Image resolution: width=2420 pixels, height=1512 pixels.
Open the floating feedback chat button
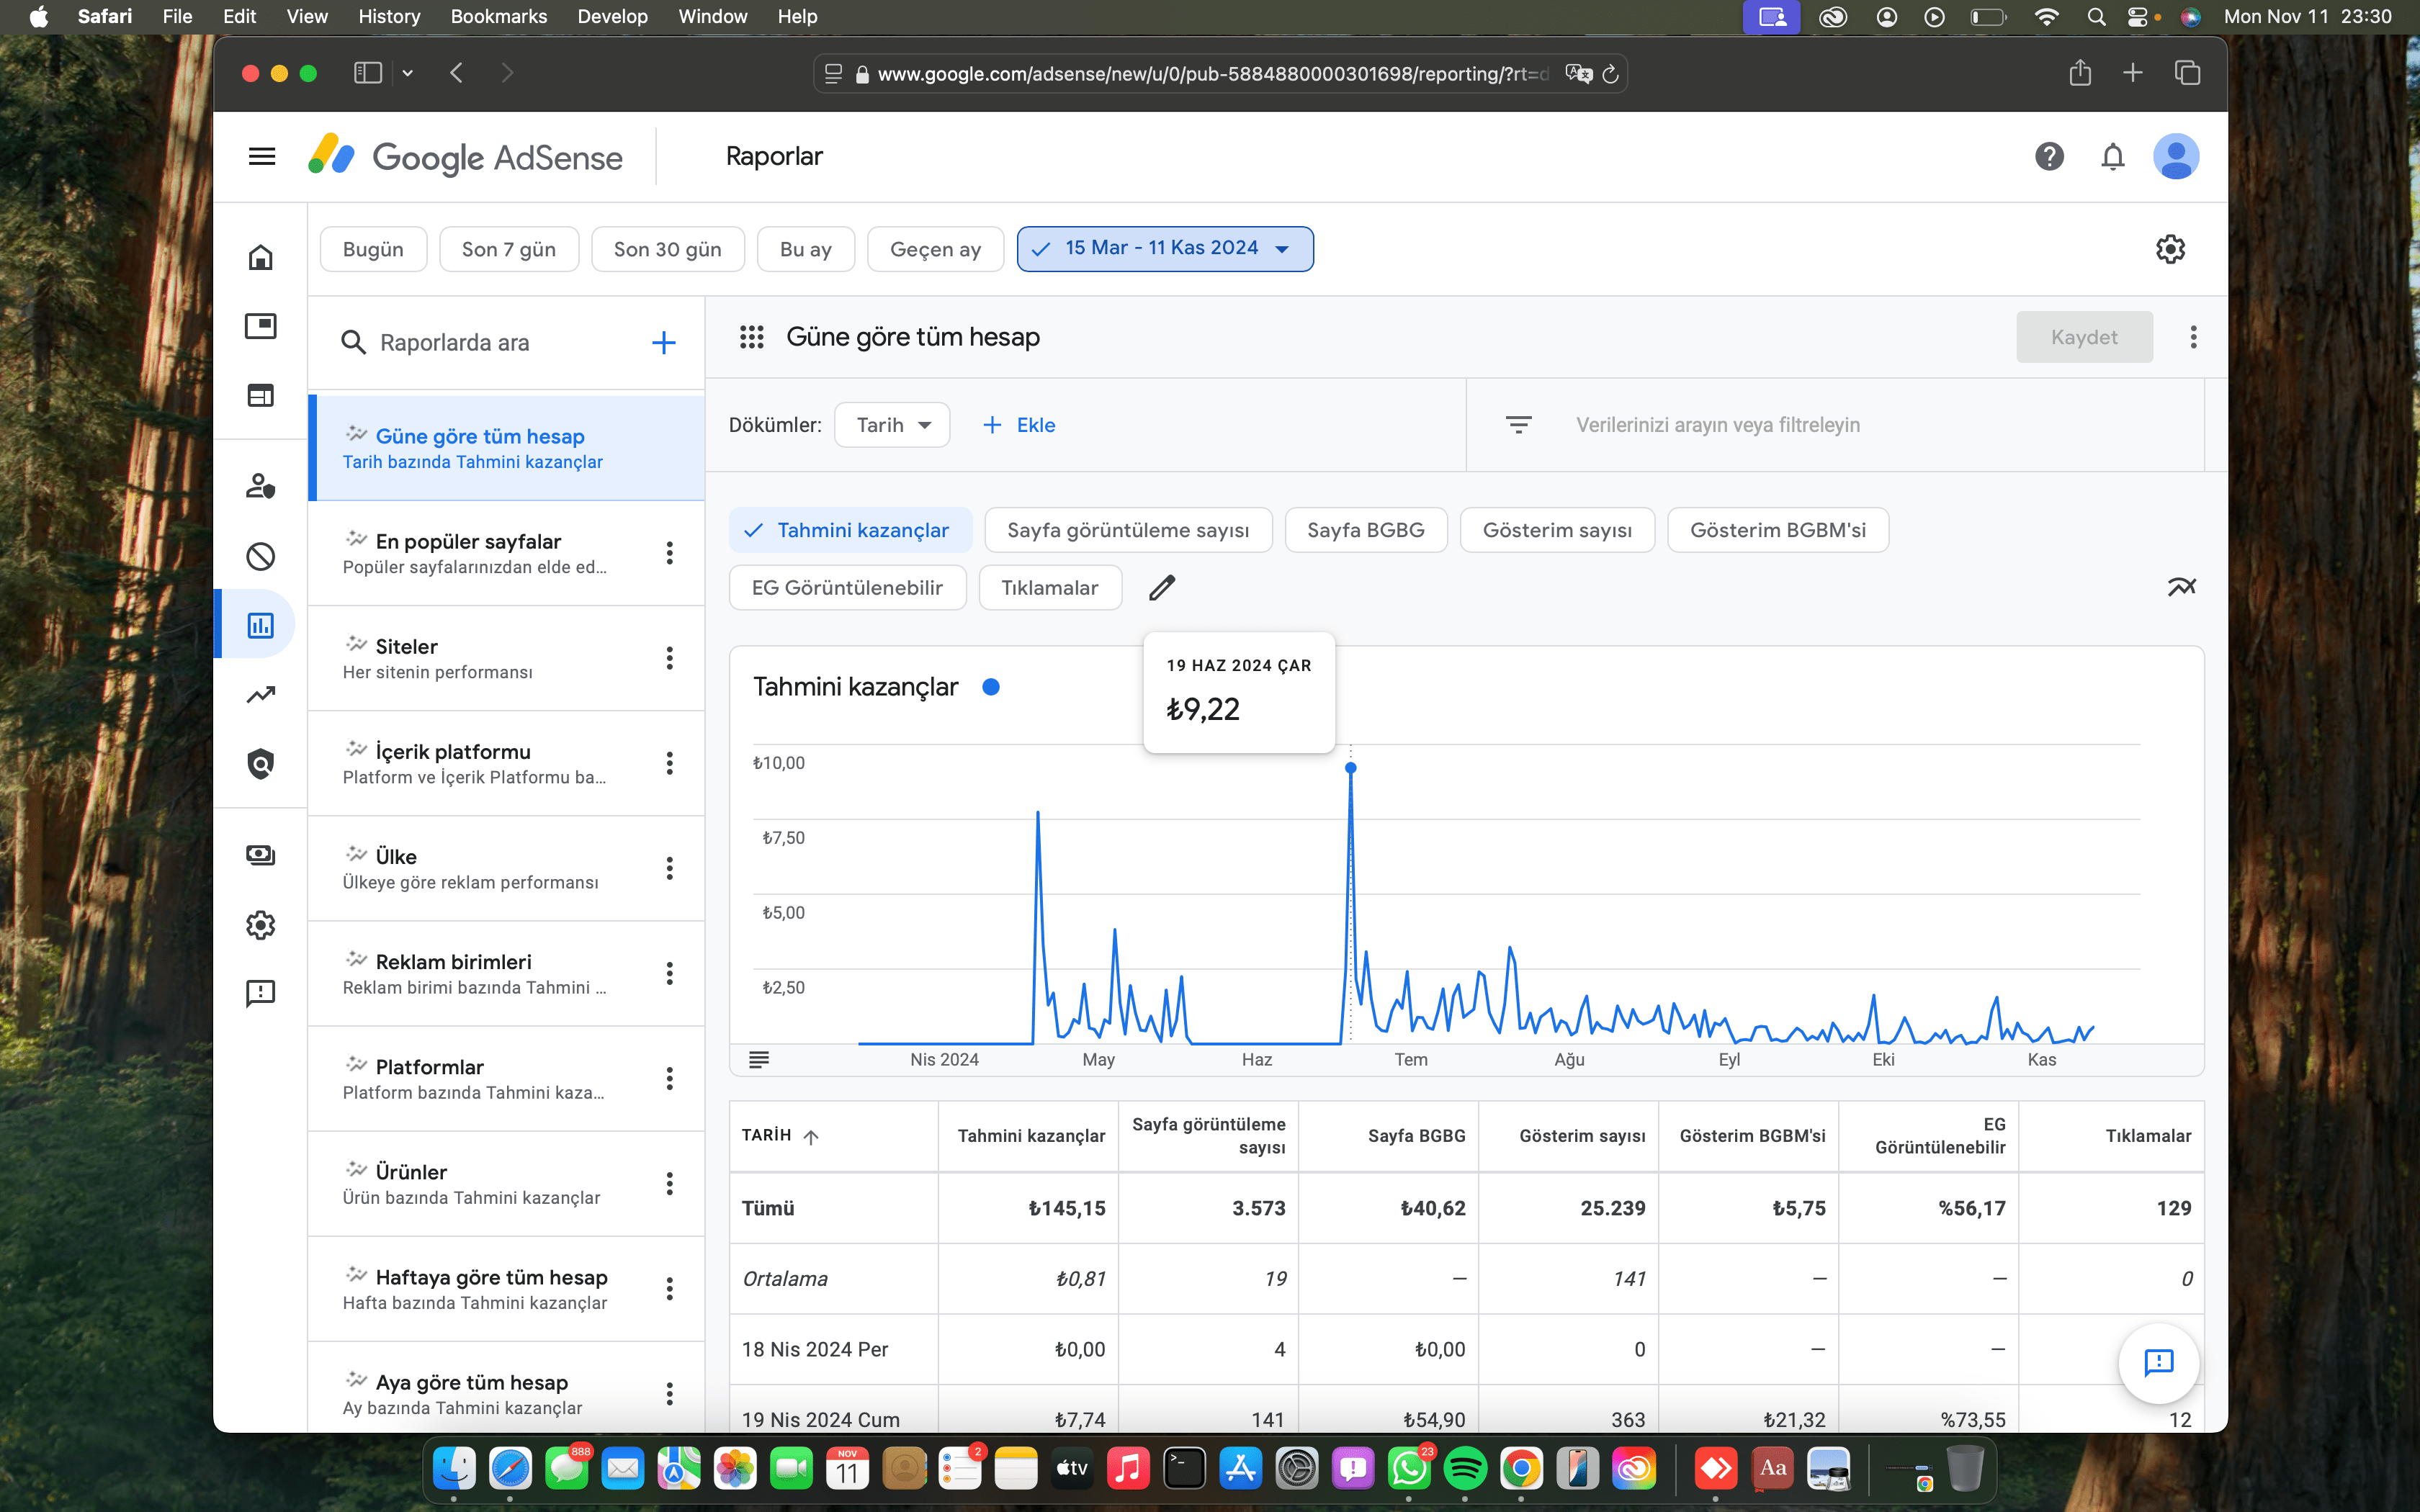(x=2158, y=1362)
